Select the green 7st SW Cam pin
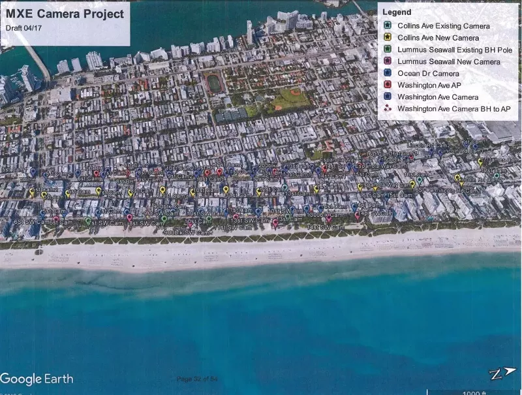This screenshot has height=395, width=522. tap(87, 221)
